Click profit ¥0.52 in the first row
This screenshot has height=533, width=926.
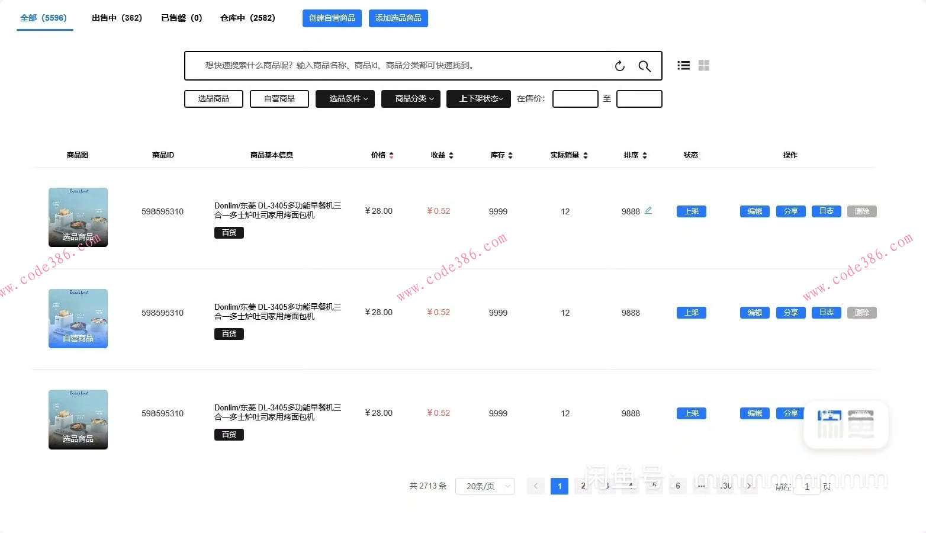pyautogui.click(x=439, y=211)
